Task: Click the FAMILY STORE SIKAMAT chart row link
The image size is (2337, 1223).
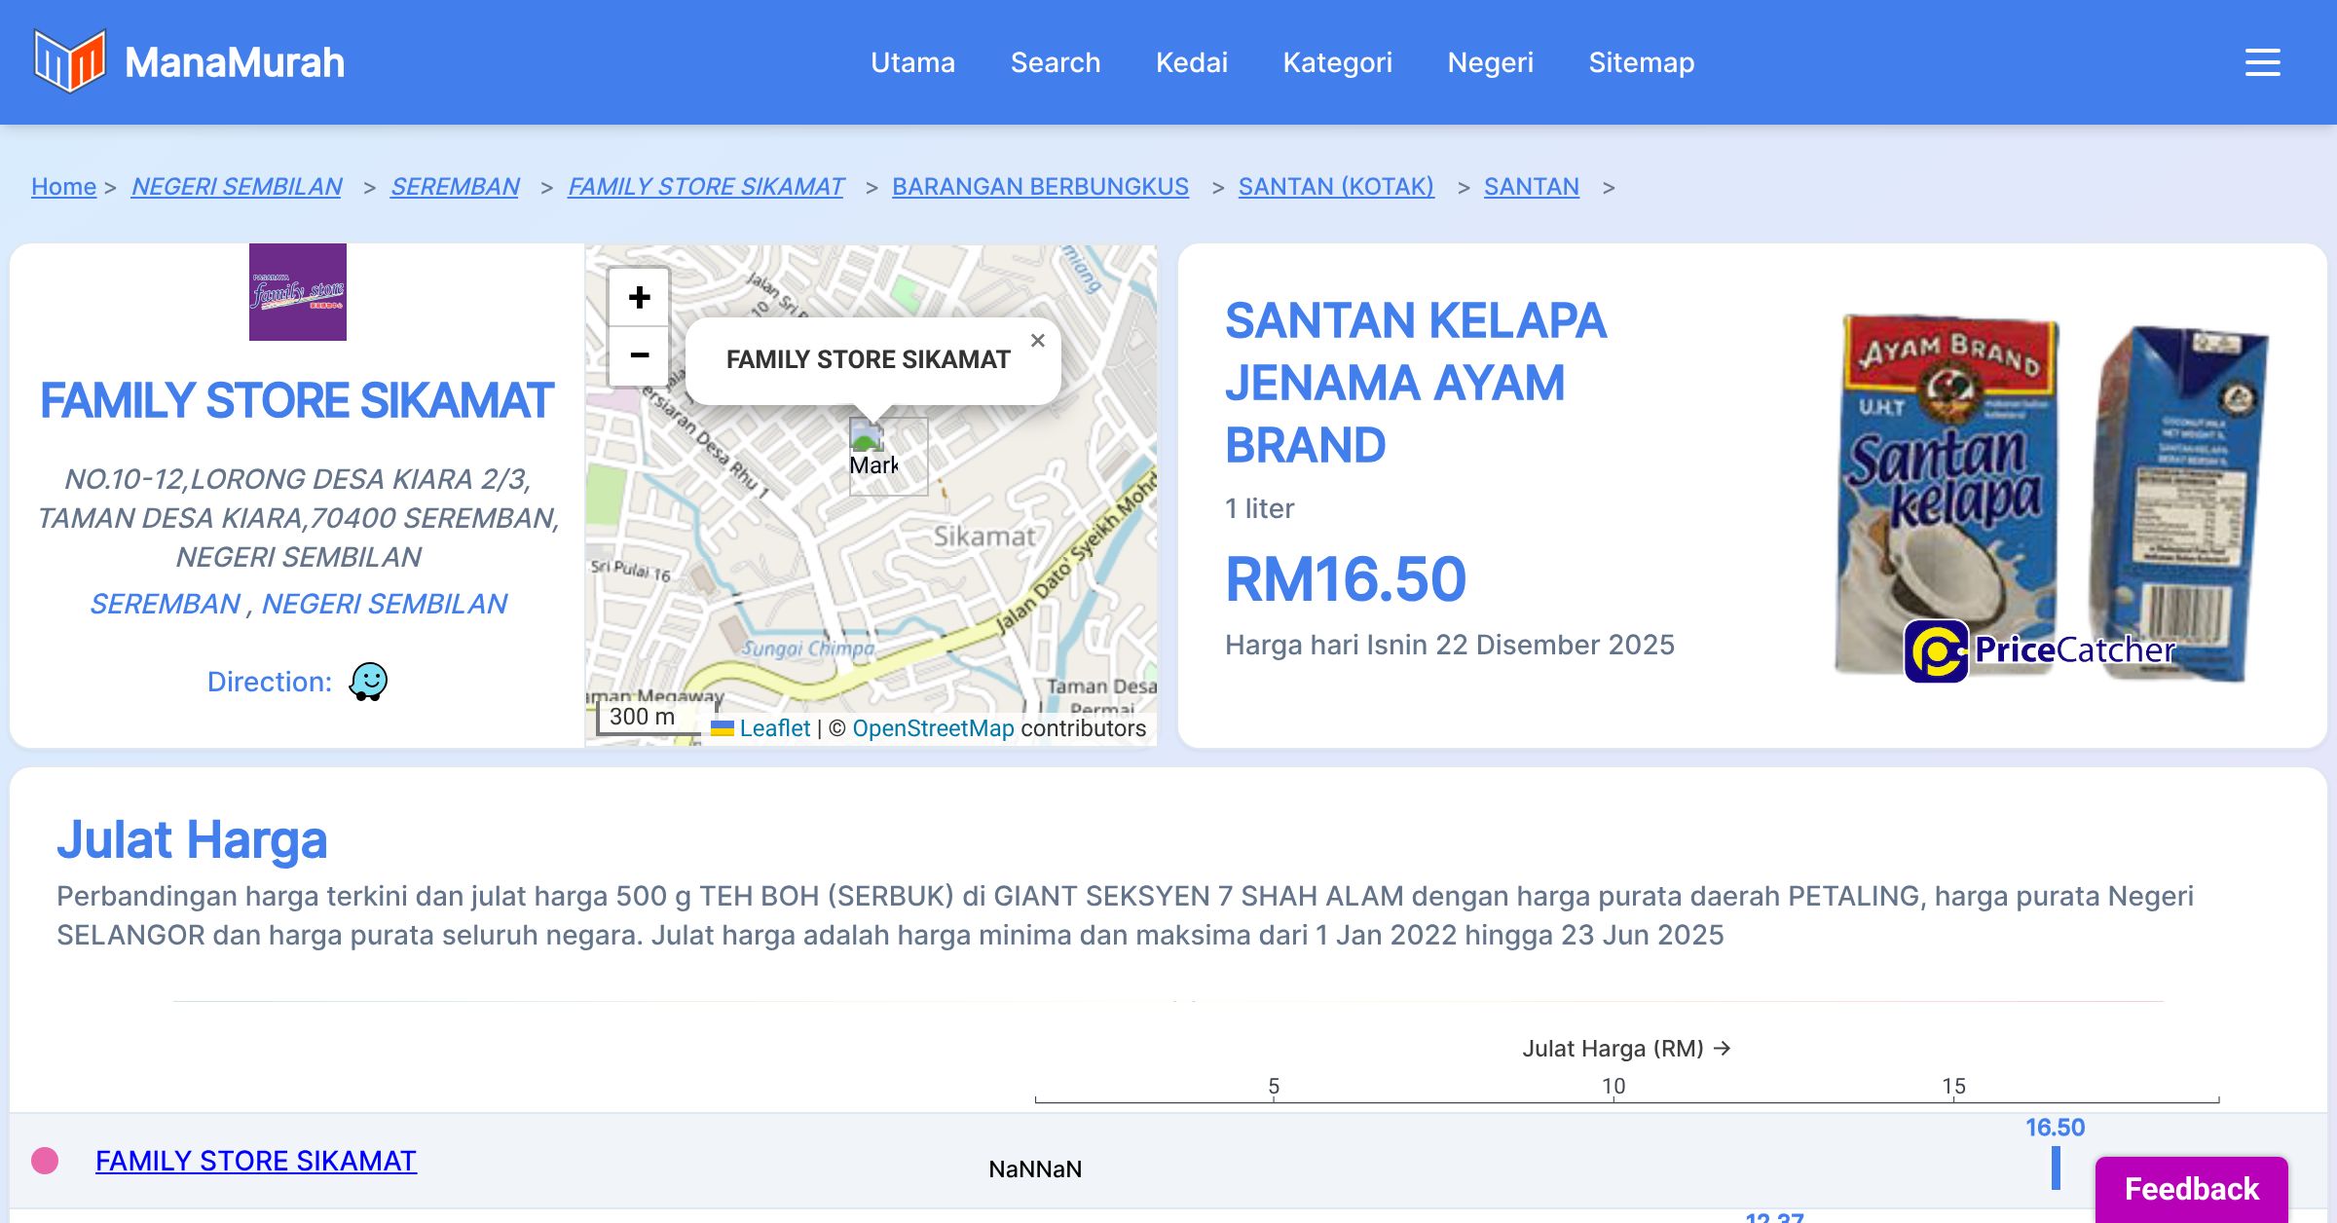Action: pos(256,1161)
